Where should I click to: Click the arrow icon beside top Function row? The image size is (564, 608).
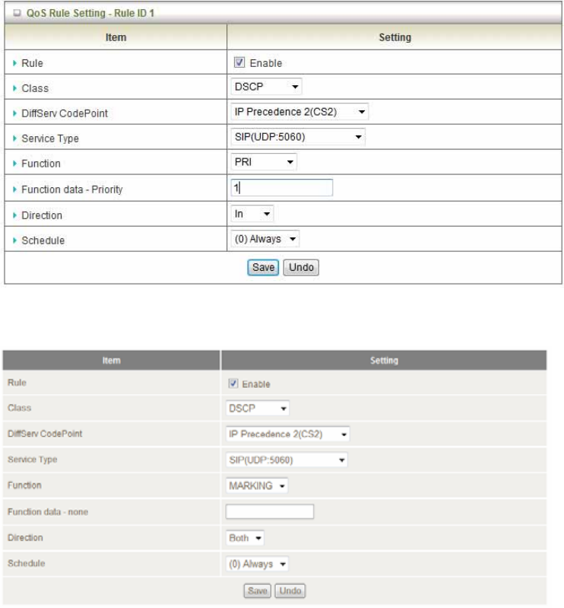coord(15,164)
